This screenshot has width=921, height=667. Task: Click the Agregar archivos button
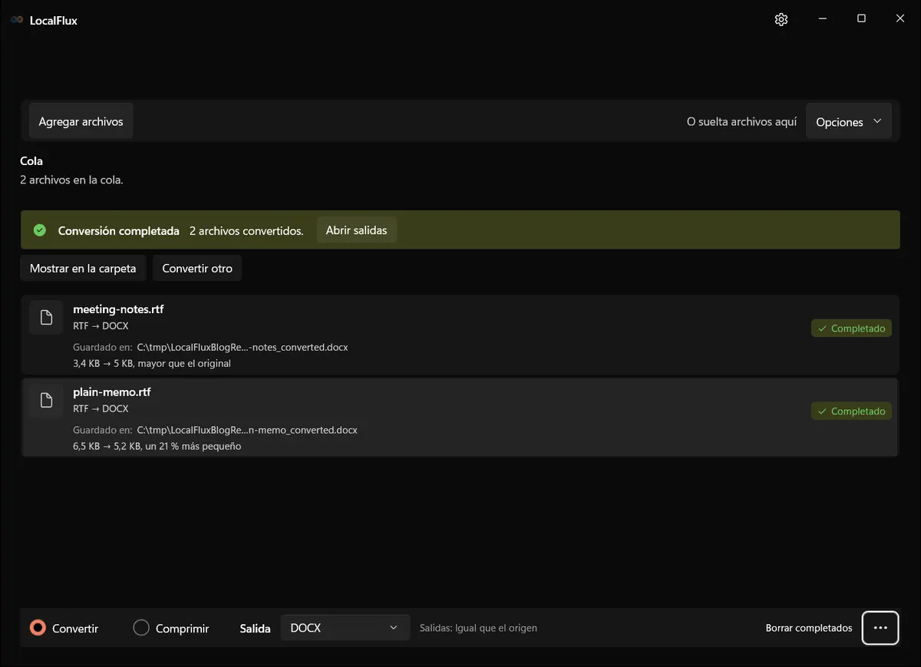(x=81, y=122)
